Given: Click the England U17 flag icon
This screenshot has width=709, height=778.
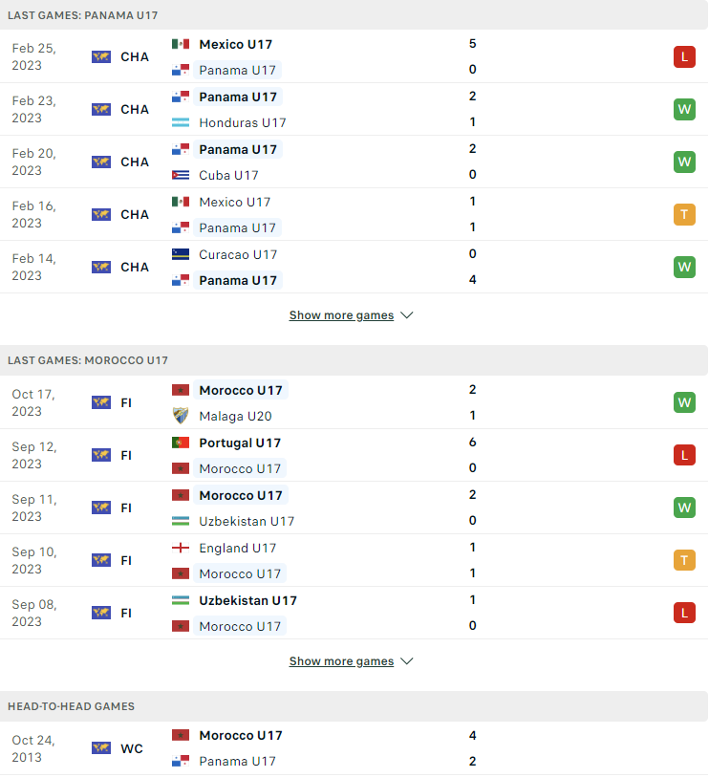Looking at the screenshot, I should tap(180, 548).
